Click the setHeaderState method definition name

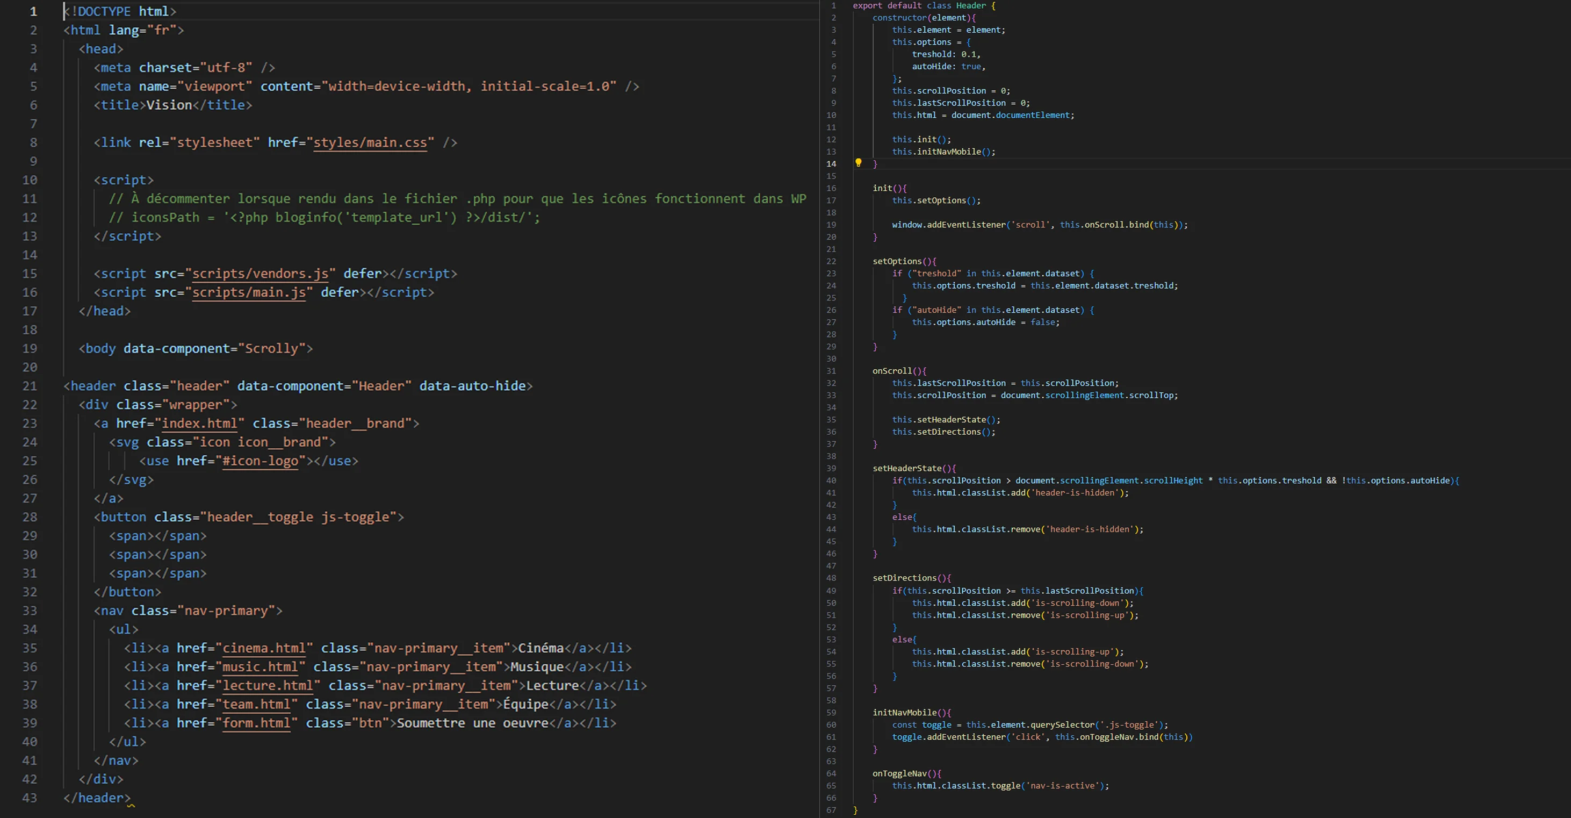tap(907, 469)
